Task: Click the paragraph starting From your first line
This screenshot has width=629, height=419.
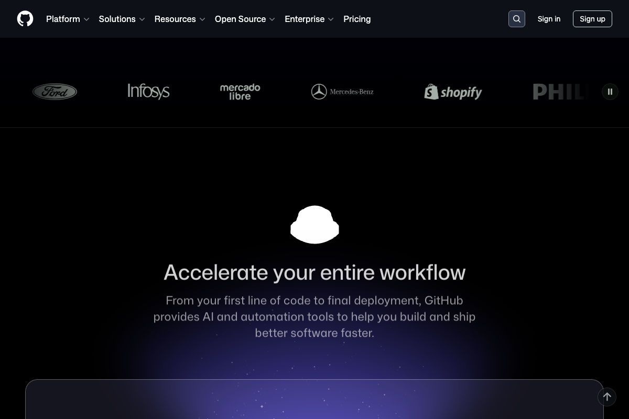Action: tap(314, 316)
